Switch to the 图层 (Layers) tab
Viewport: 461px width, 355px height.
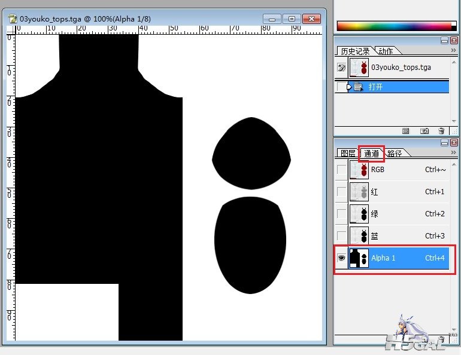(347, 153)
